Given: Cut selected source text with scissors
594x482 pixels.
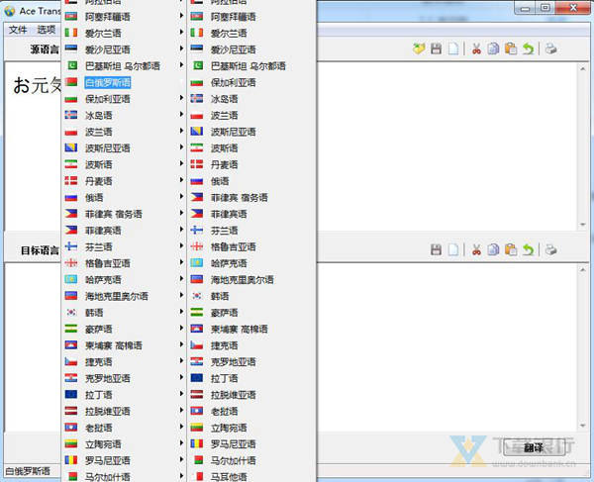Looking at the screenshot, I should (476, 48).
